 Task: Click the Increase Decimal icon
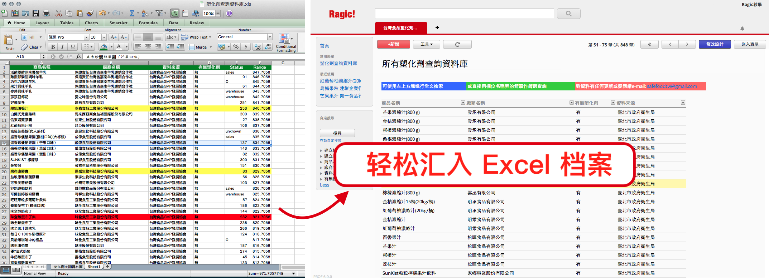(x=258, y=47)
